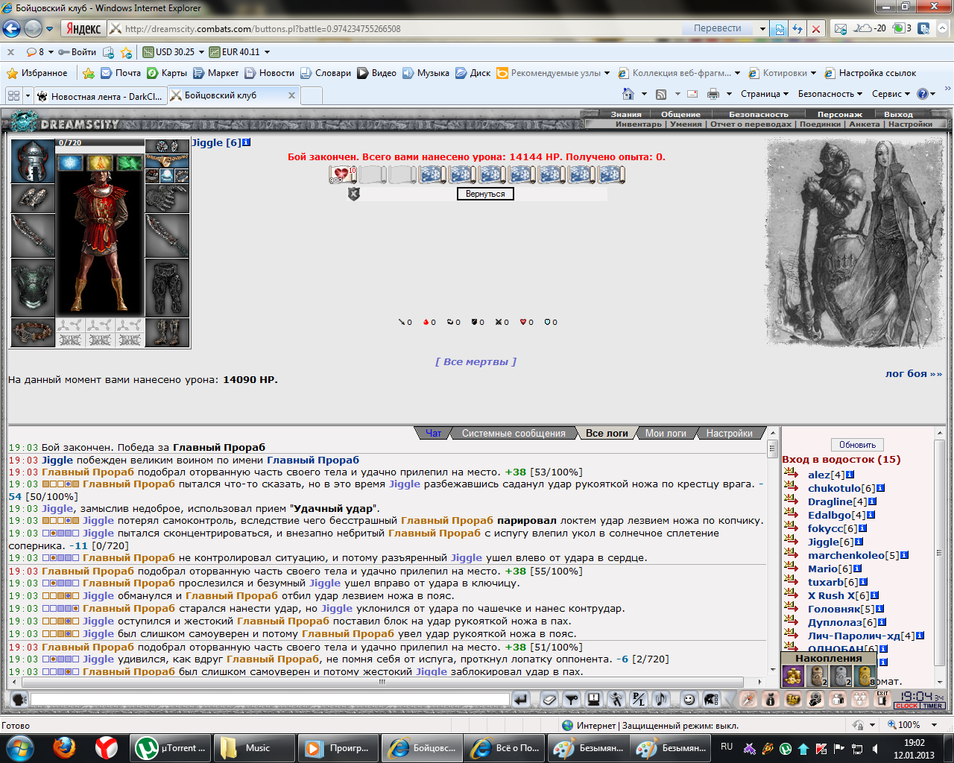954x763 pixels.
Task: Open Firefox from the taskbar
Action: pos(64,748)
